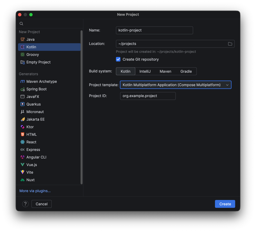Select Nuxt generator label
The width and height of the screenshot is (256, 232).
[31, 180]
